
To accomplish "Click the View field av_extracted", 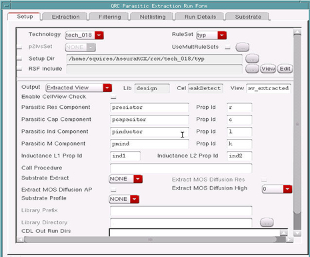I will (269, 88).
